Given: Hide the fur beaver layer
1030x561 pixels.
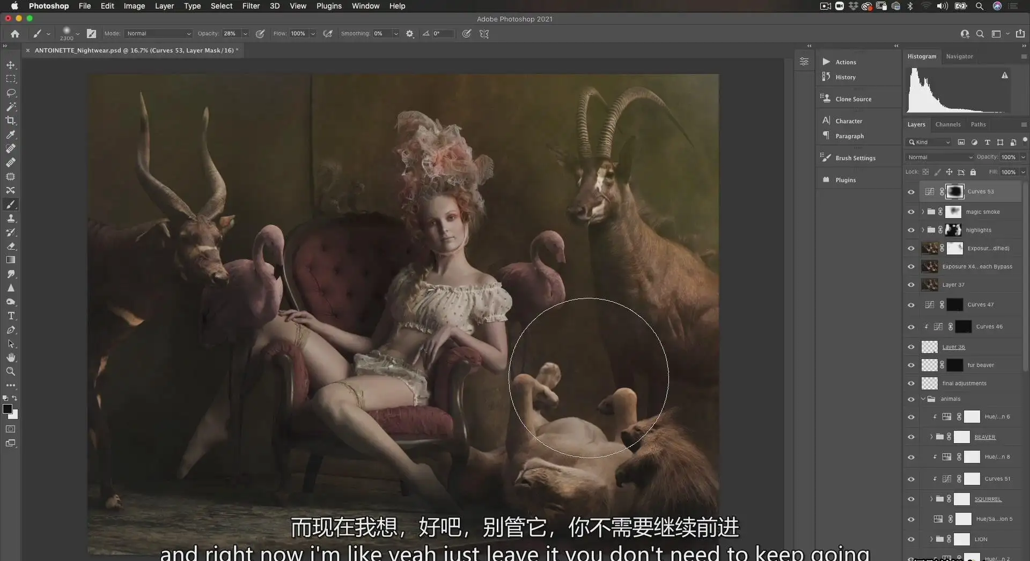Looking at the screenshot, I should (x=911, y=365).
